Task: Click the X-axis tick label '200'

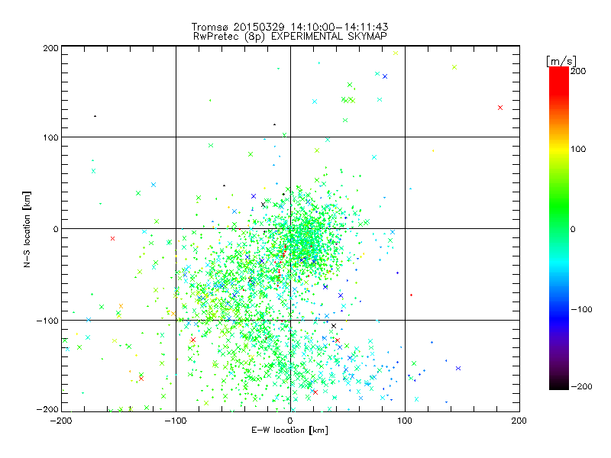Action: click(519, 421)
